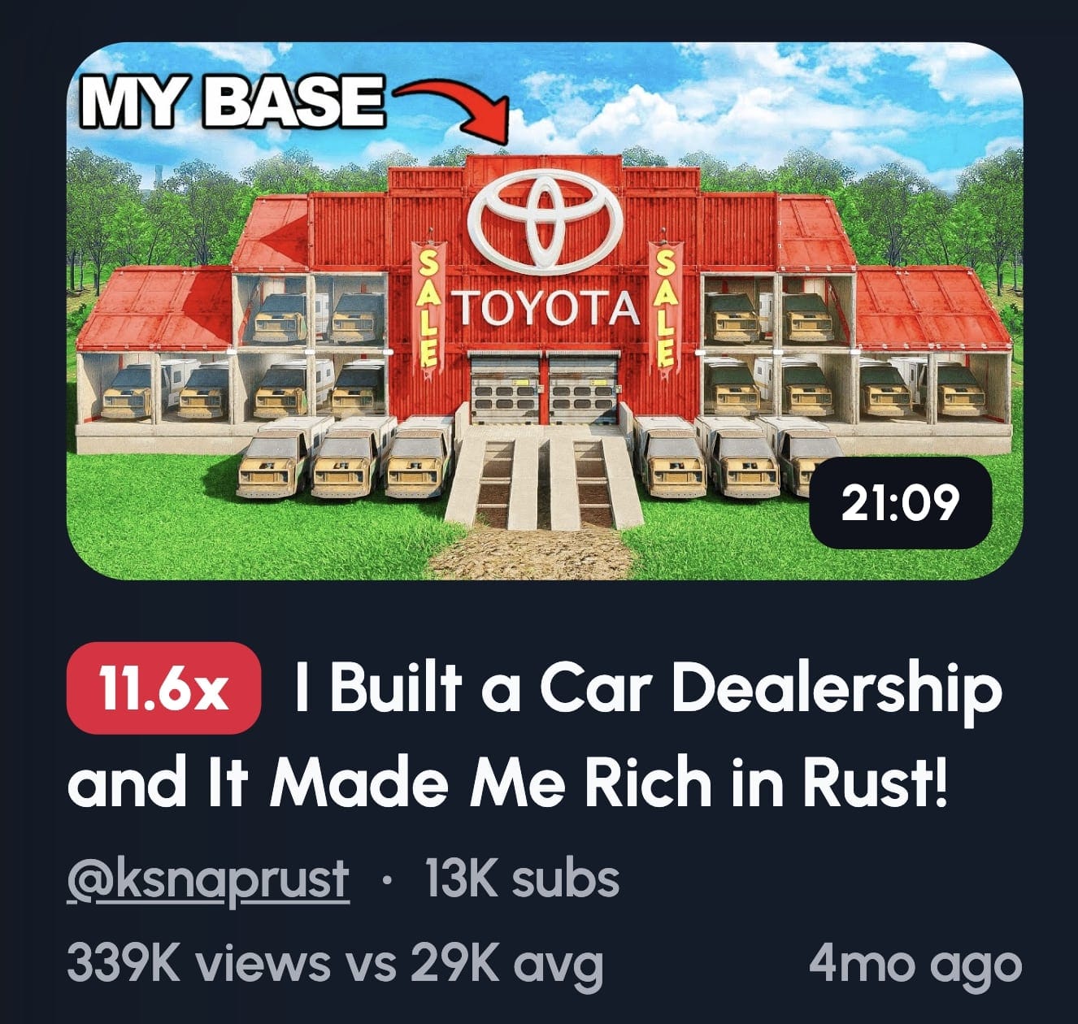
Task: Click the red curved arrow in thumbnail
Action: tap(457, 110)
